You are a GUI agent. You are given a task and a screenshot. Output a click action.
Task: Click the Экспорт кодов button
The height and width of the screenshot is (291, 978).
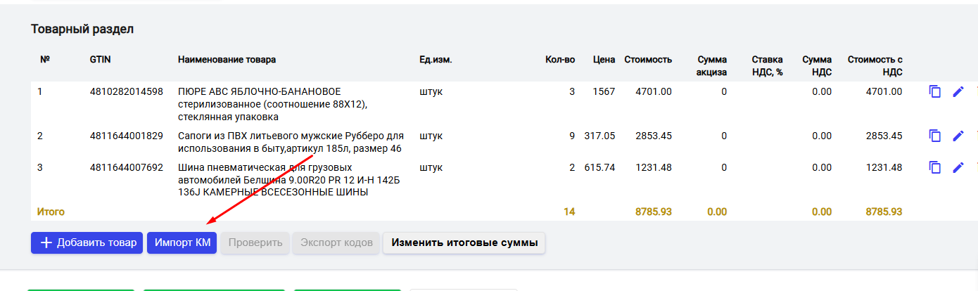point(336,243)
